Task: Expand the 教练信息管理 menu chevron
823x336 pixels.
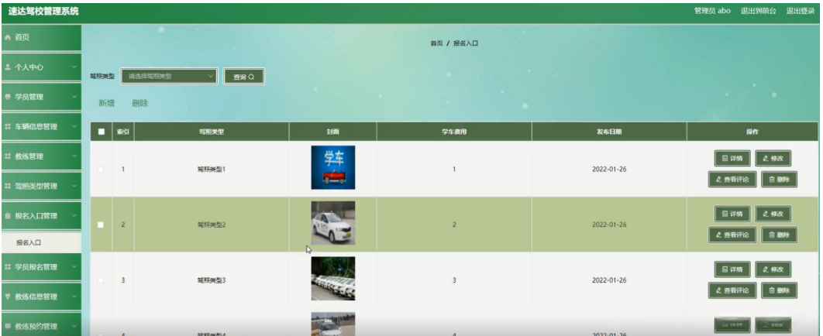Action: click(74, 297)
